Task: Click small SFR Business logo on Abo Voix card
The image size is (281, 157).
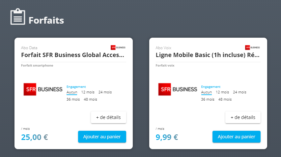Action: click(253, 48)
